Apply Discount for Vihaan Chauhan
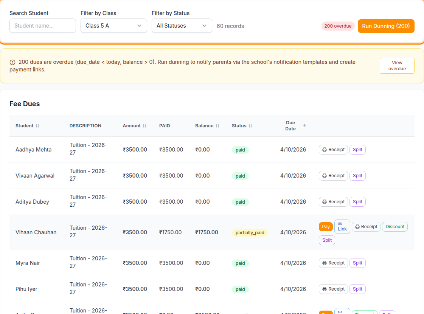Viewport: 424px width, 314px height. (395, 227)
